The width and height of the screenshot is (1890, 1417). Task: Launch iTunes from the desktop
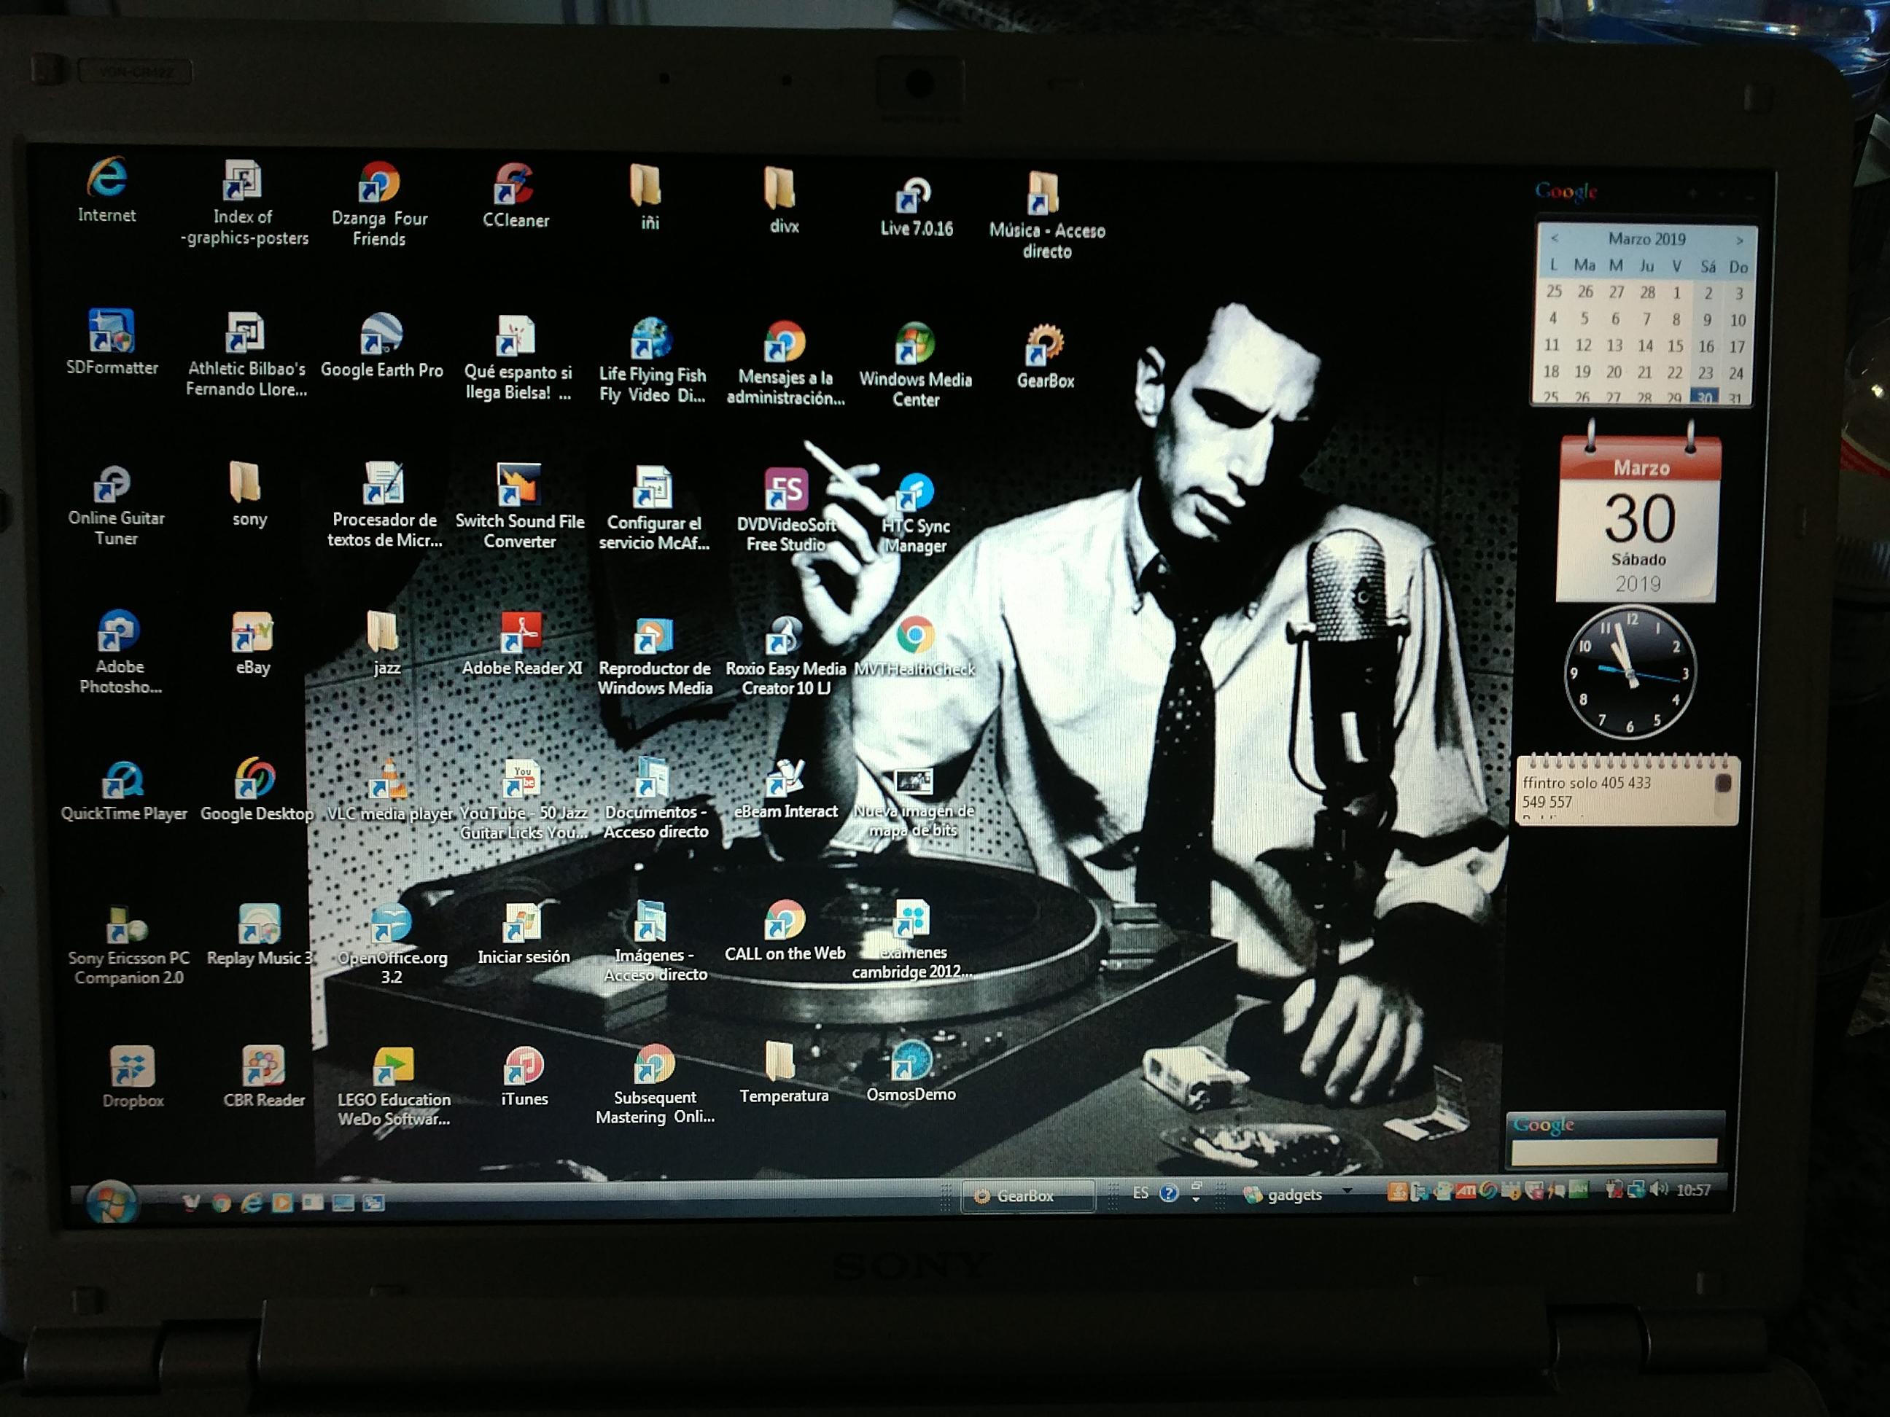pos(524,1066)
